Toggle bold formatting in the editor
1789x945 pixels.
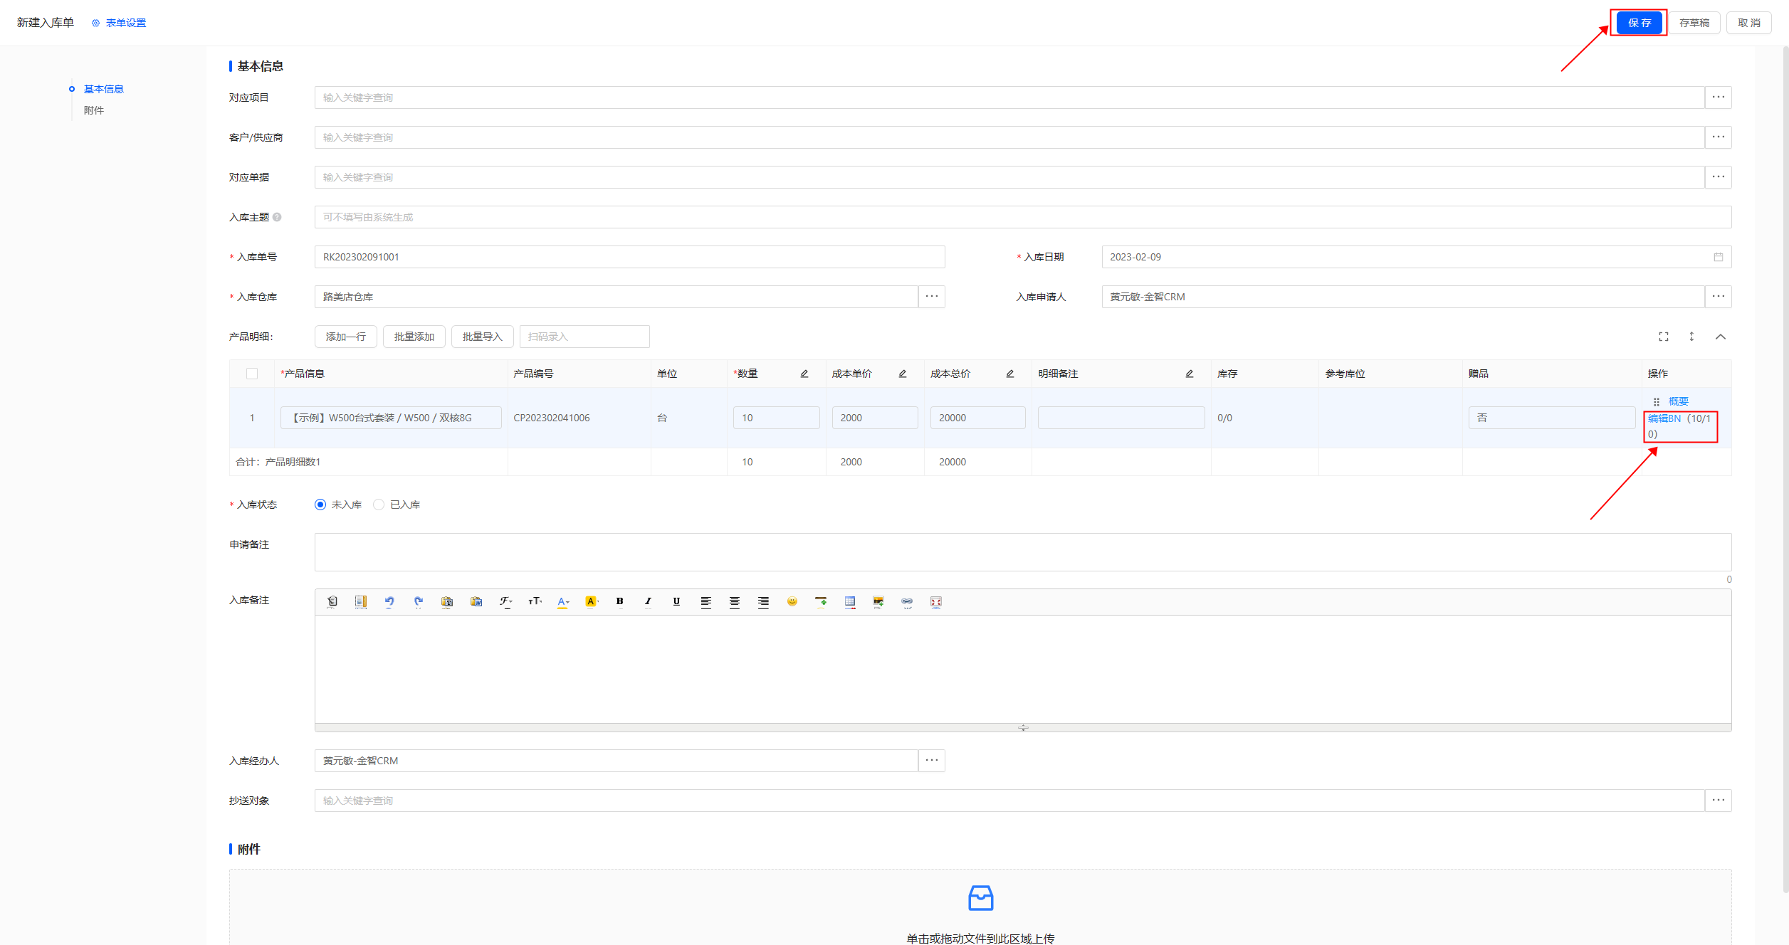point(619,602)
